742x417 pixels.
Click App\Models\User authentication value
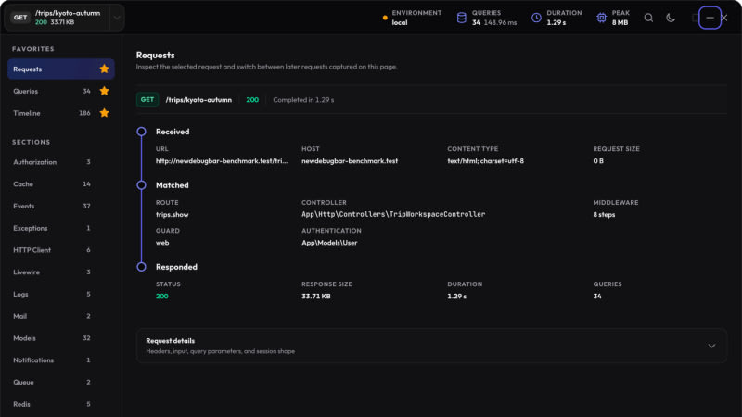(x=329, y=243)
